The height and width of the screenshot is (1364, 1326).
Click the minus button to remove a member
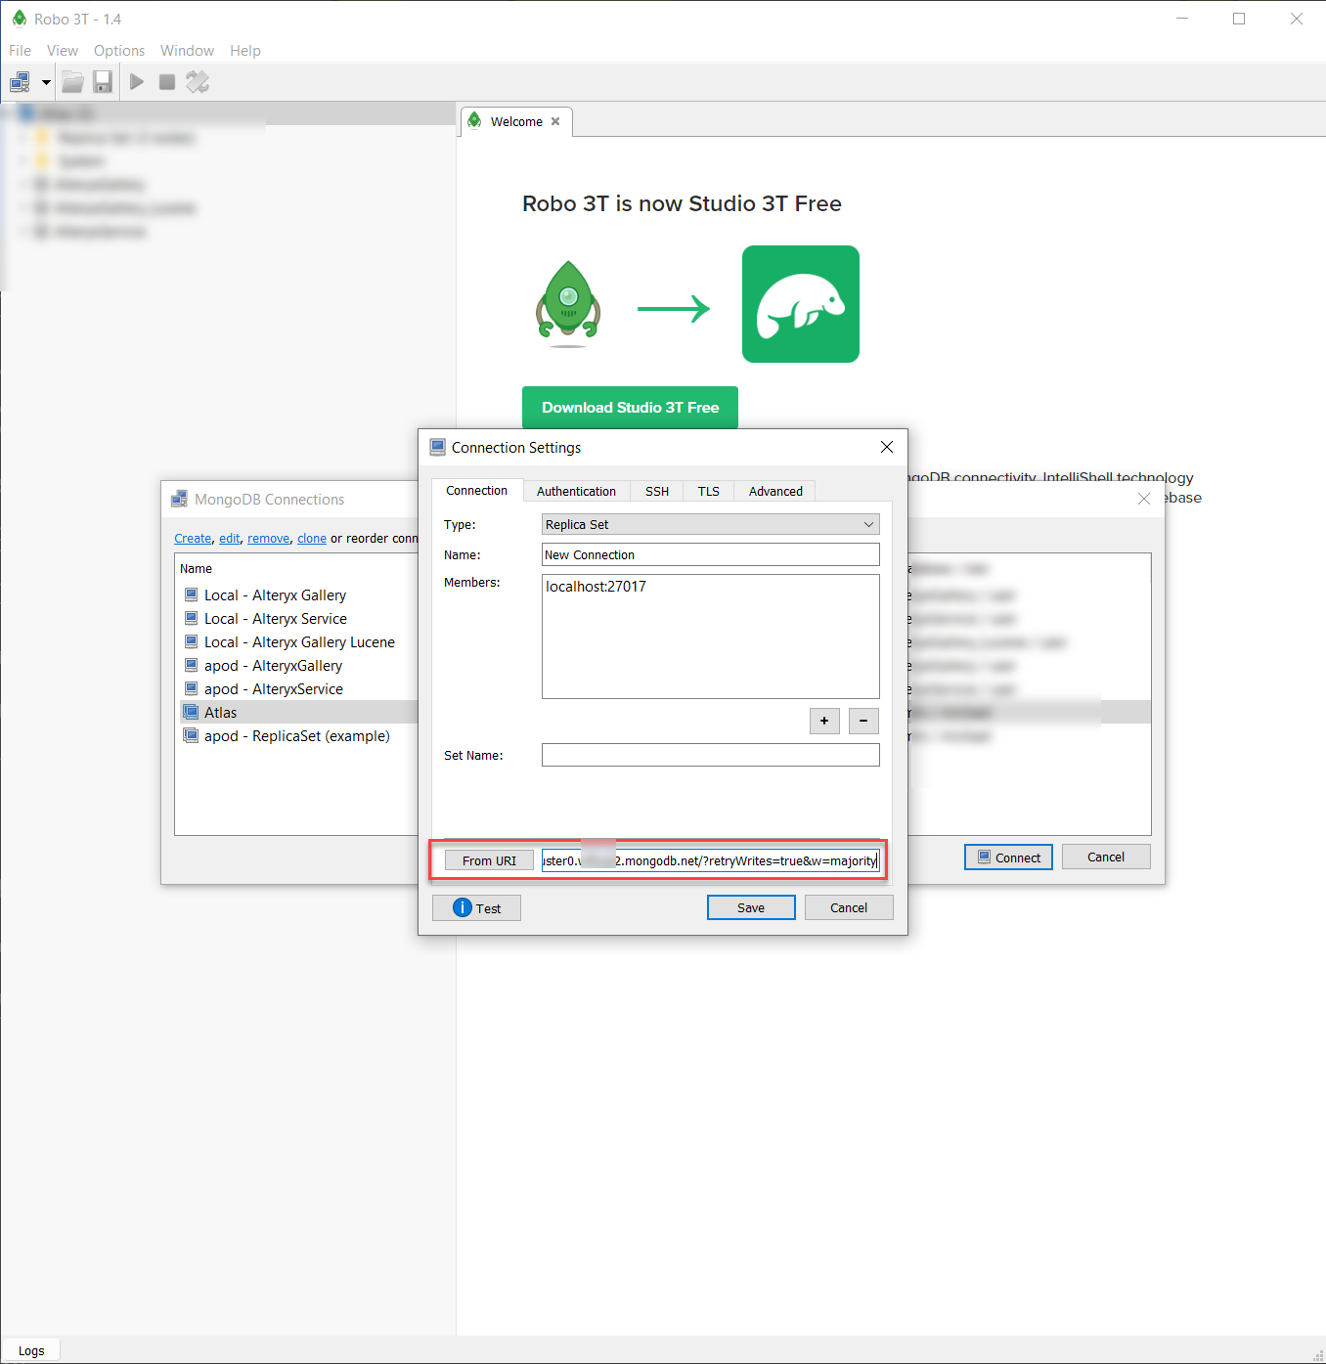coord(862,721)
